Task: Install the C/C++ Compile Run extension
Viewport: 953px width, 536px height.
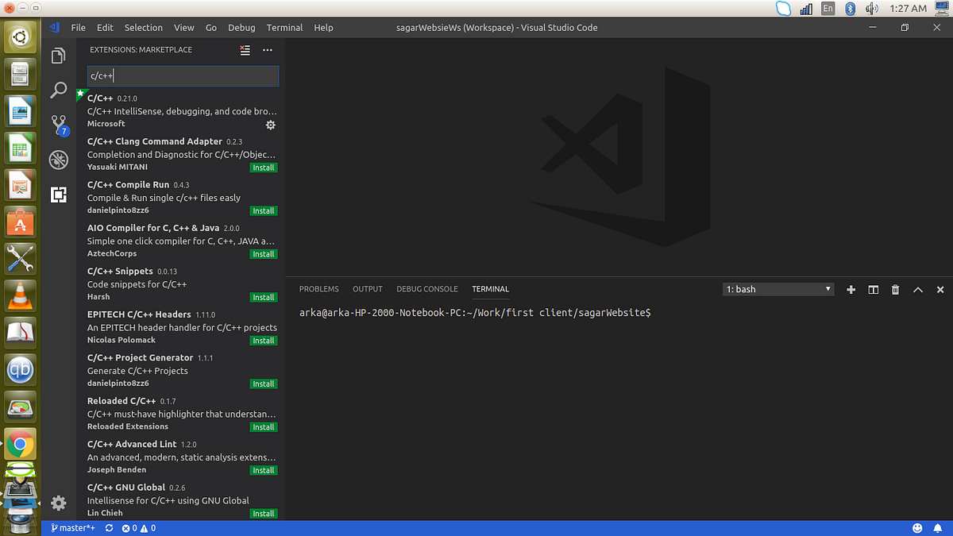Action: (263, 210)
